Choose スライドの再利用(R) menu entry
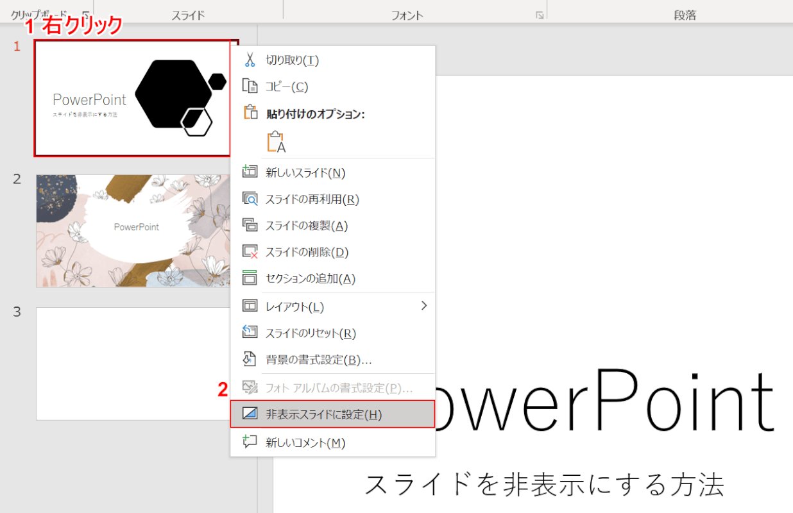This screenshot has height=513, width=793. point(332,199)
